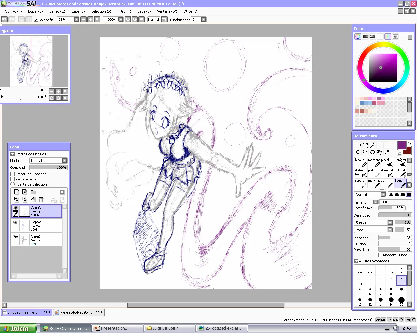Swap foreground and background colors arrow
Image resolution: width=417 pixels, height=333 pixels.
(410, 143)
